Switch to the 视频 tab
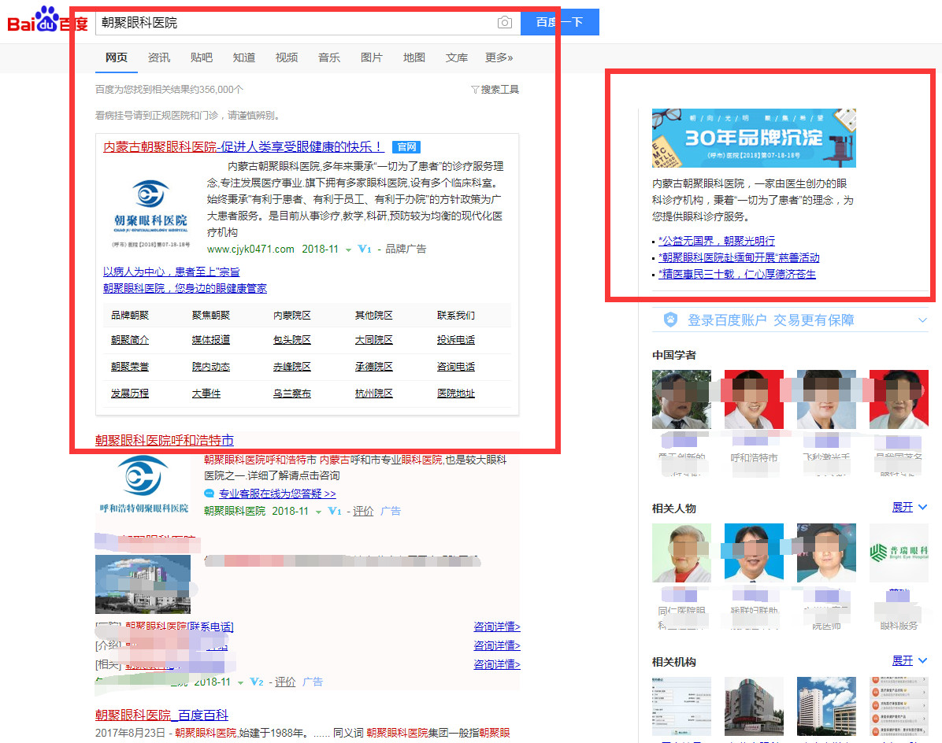Image resolution: width=942 pixels, height=743 pixels. pyautogui.click(x=287, y=57)
